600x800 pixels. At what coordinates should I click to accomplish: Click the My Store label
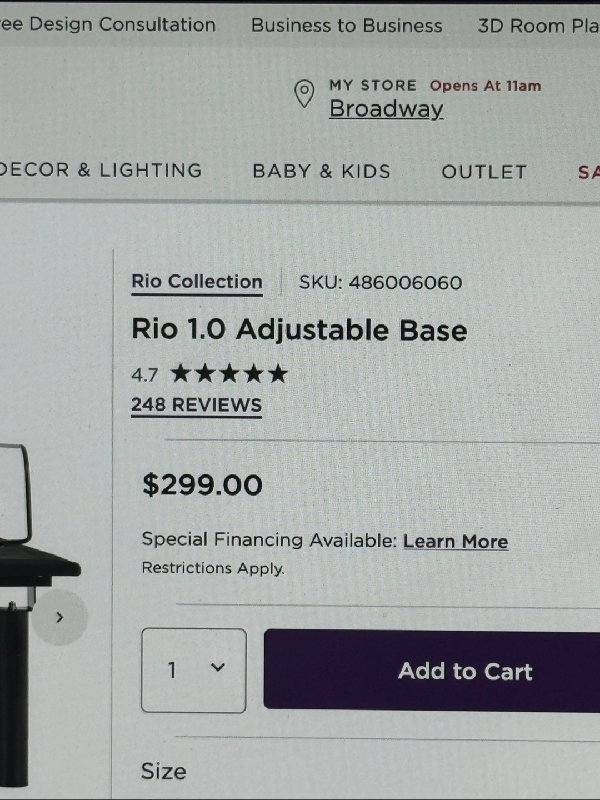click(x=372, y=85)
